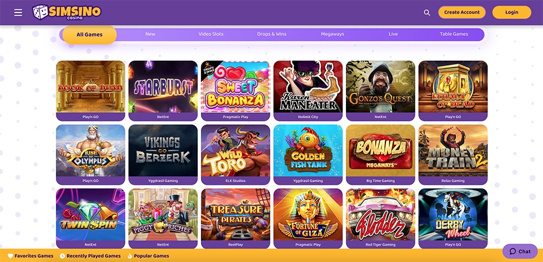Click the heart icon for Favorites Games
Screen dimensions: 543x262
tap(10, 256)
